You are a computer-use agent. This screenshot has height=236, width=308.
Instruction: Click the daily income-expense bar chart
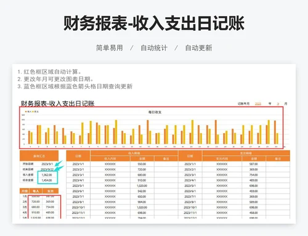[x=152, y=128]
